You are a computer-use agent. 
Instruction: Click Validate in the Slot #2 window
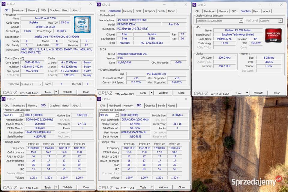163,187
